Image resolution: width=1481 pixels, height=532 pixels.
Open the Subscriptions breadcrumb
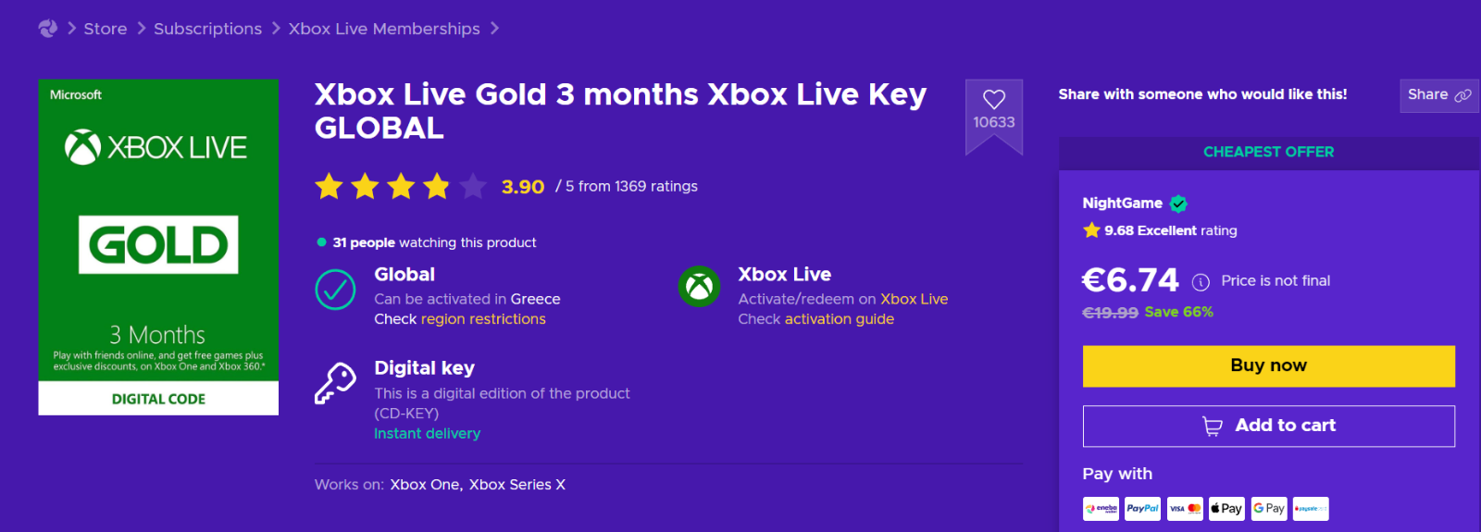[207, 29]
